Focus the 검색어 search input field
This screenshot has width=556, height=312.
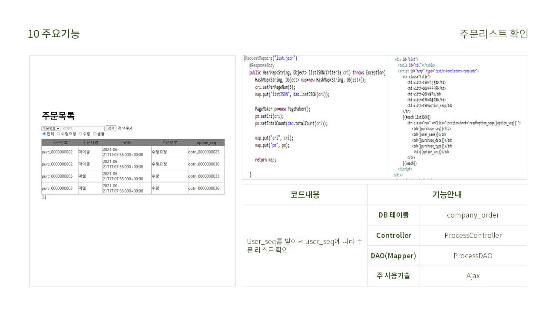click(x=83, y=128)
